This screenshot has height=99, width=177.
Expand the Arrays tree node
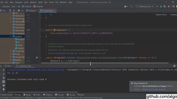tap(11, 54)
